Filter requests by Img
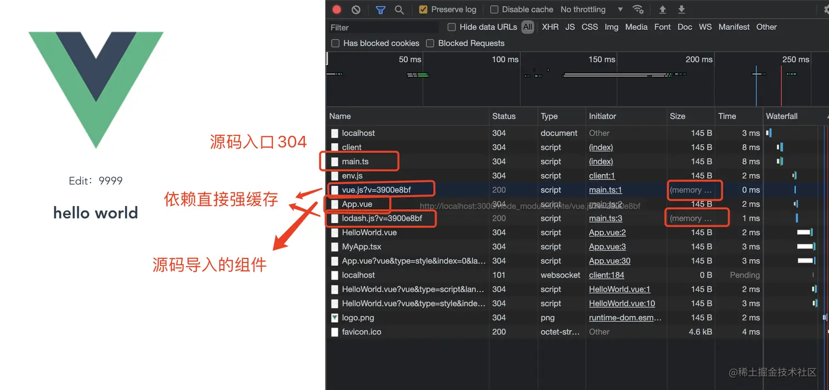The image size is (829, 390). tap(611, 27)
